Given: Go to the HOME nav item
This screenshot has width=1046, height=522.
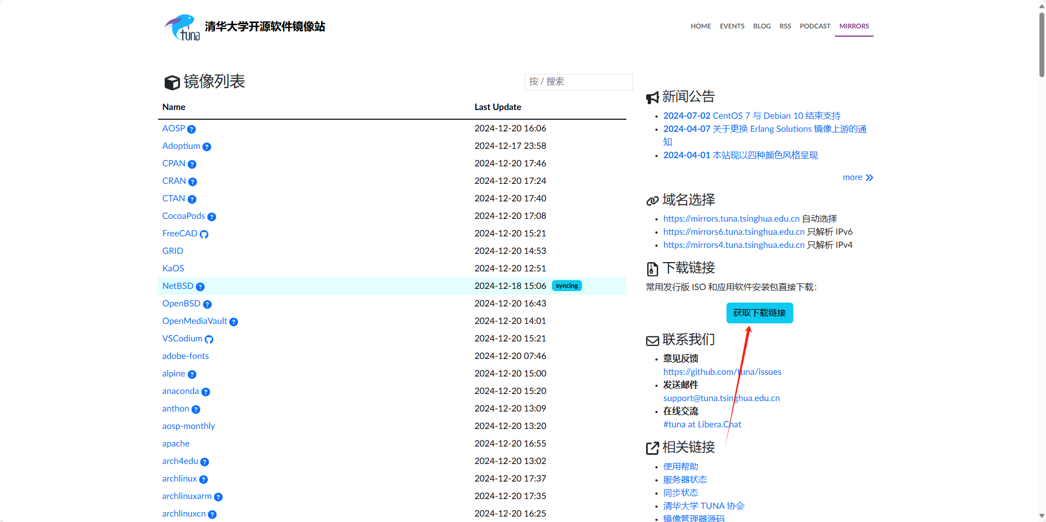Looking at the screenshot, I should click(x=701, y=26).
